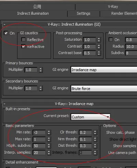
Task: Click the Primary bounces Multiplier field
Action: [x=31, y=70]
